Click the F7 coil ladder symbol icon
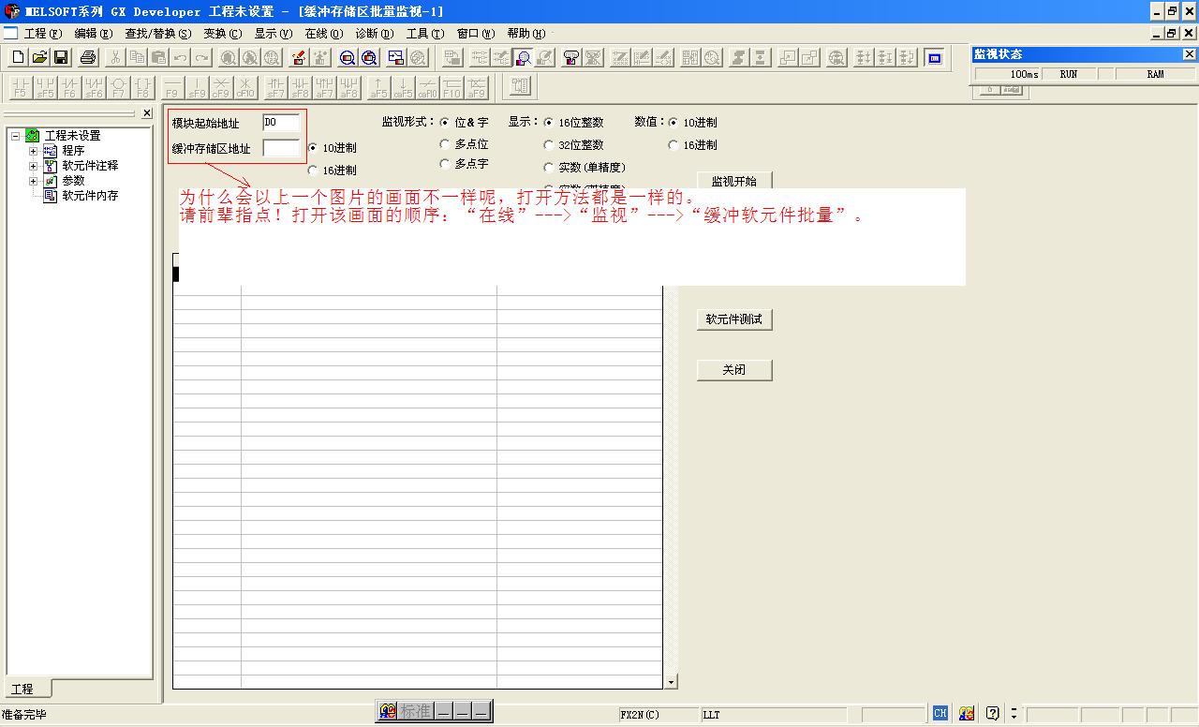 118,88
